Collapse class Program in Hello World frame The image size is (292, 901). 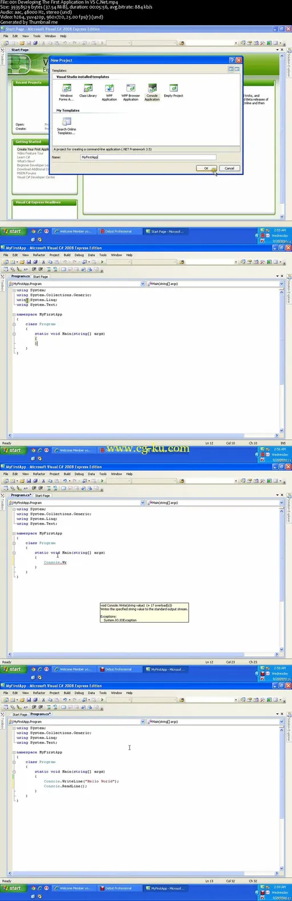[x=14, y=762]
